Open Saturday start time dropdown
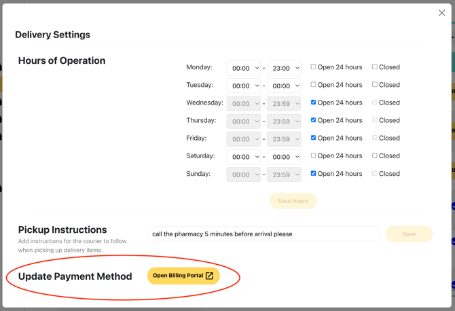455x311 pixels. point(244,156)
